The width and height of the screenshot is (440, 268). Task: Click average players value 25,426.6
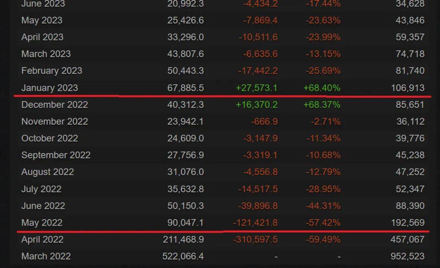(x=185, y=20)
